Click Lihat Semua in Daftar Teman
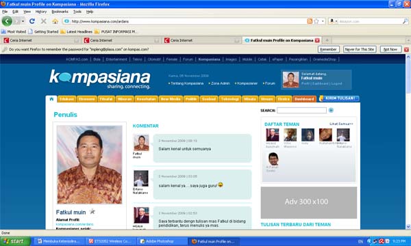 (341, 124)
